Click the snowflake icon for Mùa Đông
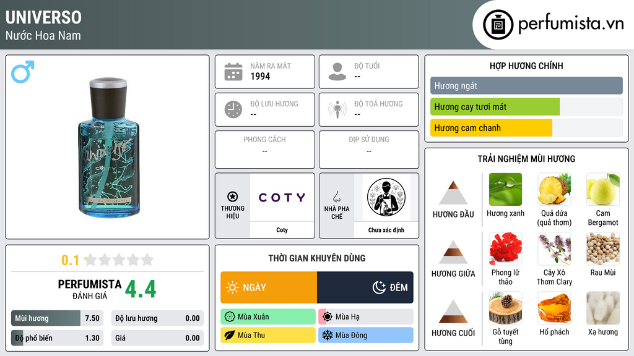The width and height of the screenshot is (634, 356). pos(328,335)
